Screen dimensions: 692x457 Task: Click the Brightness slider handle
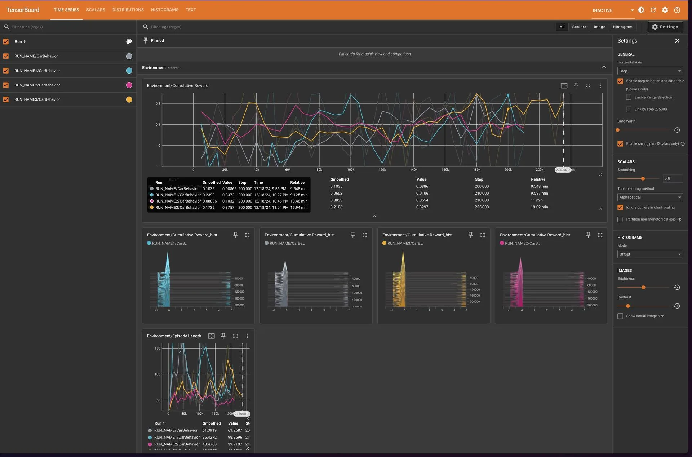(643, 287)
